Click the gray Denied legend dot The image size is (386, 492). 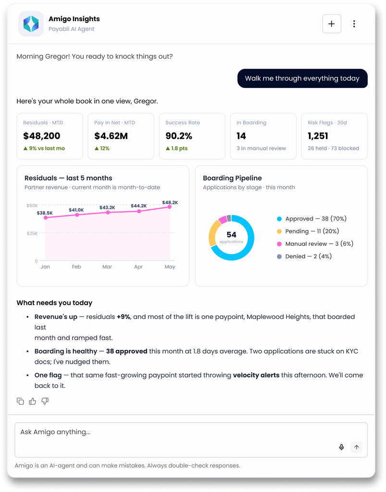[x=279, y=257]
